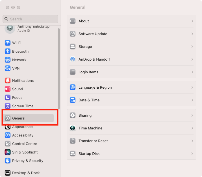Open the Login Items row chevron
This screenshot has height=177, width=202.
pos(192,72)
